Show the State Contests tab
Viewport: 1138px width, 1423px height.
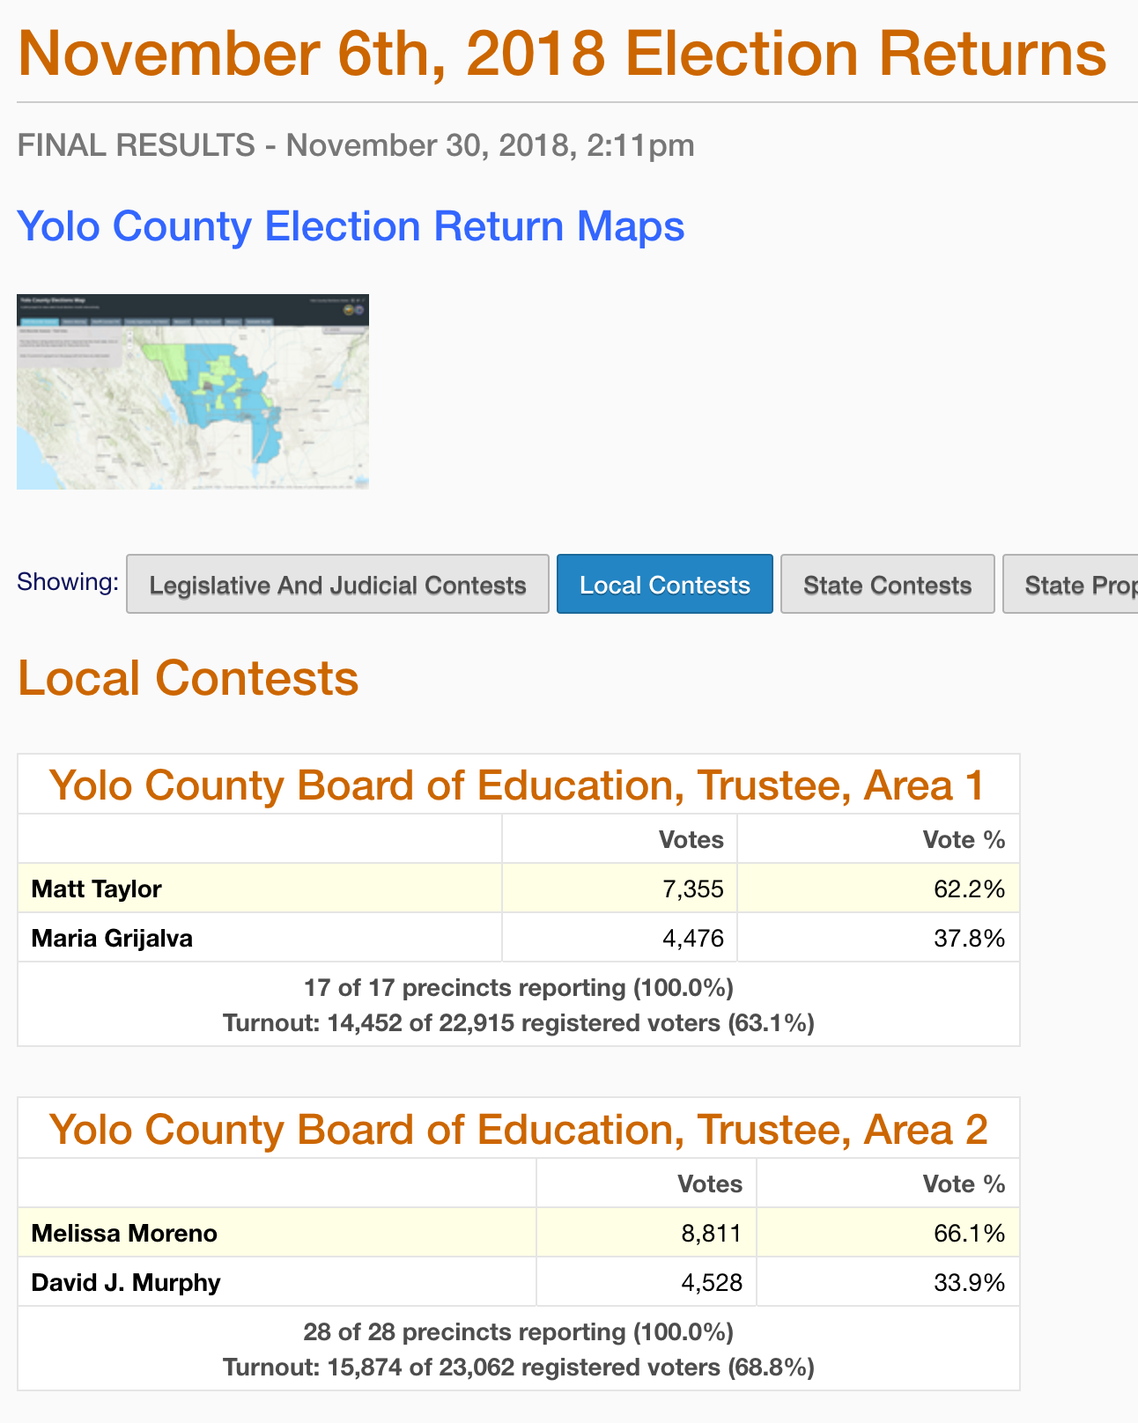(x=887, y=585)
